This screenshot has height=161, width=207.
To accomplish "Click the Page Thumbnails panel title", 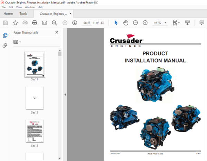I will (x=26, y=32).
